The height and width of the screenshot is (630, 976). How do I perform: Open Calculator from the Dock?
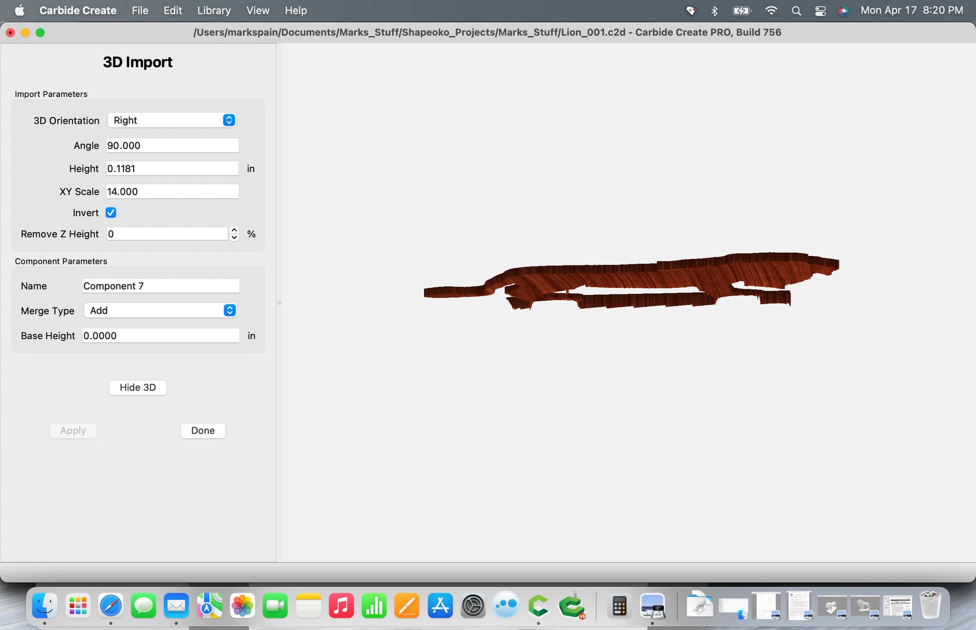619,606
